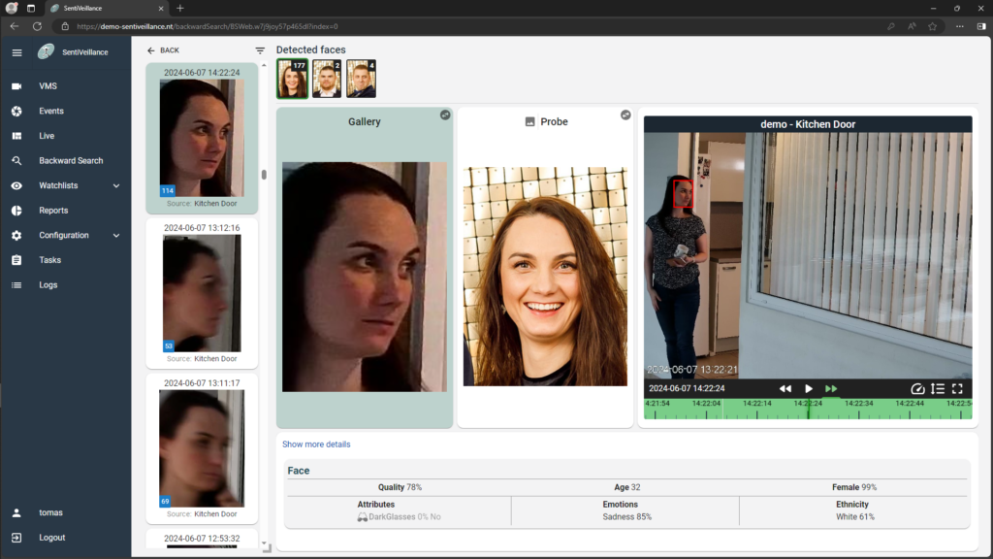This screenshot has width=993, height=559.
Task: Click the browser address bar URL
Action: click(x=208, y=26)
